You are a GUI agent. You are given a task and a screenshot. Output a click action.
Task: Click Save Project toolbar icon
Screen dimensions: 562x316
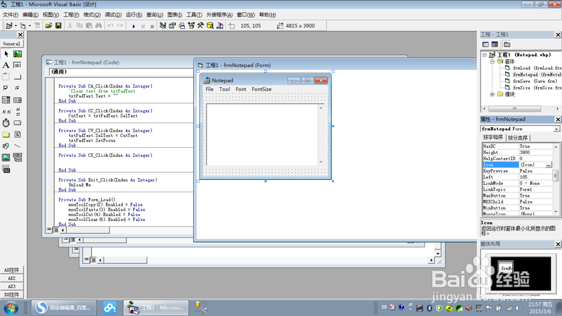click(58, 26)
